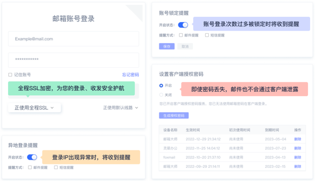
Task: Delete the foxmail authorization entry
Action: (298, 157)
